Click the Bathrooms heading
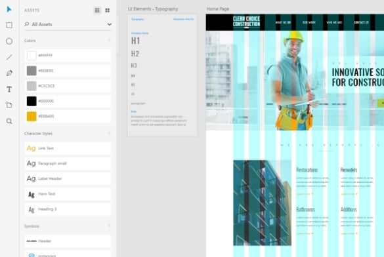The width and height of the screenshot is (384, 257). coord(305,210)
